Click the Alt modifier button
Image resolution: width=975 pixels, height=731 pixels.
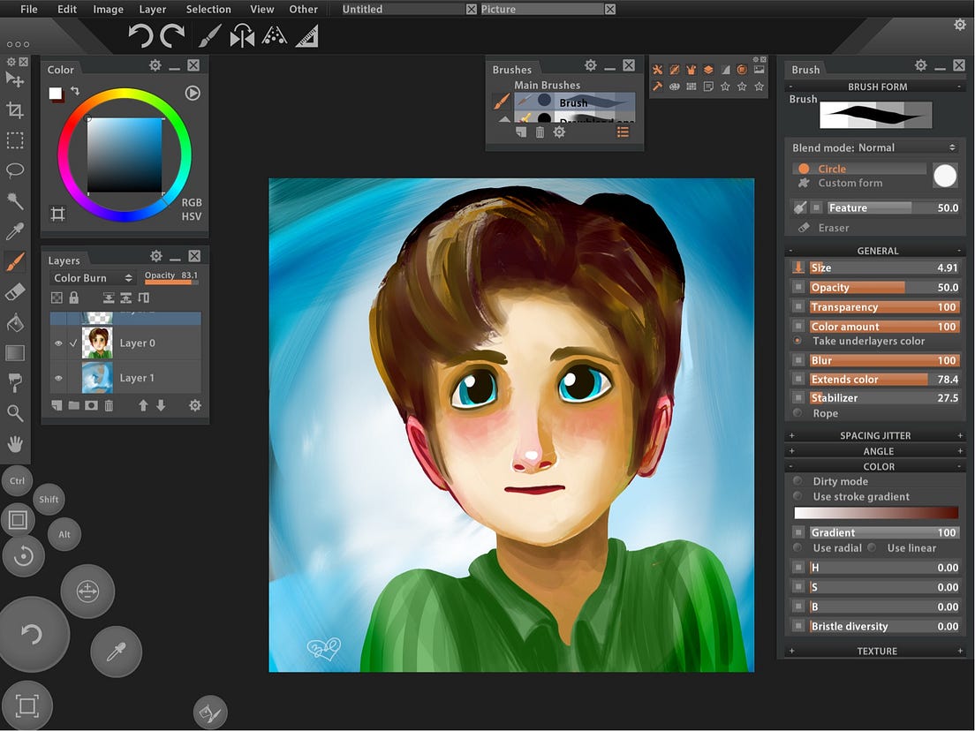(x=64, y=534)
